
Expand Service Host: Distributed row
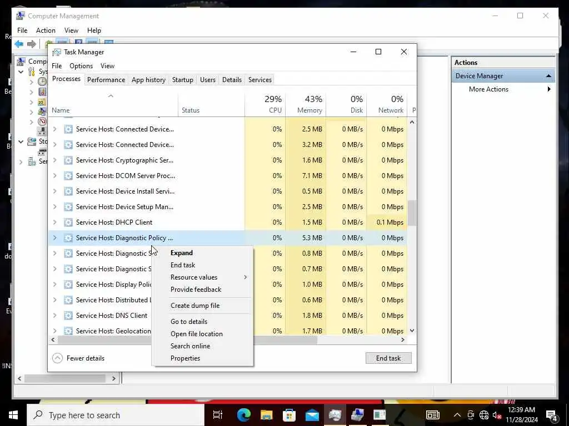pos(55,300)
